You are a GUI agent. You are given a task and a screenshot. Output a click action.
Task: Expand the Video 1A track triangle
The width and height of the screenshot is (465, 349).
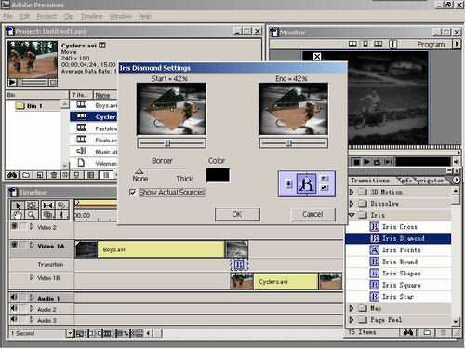(32, 246)
